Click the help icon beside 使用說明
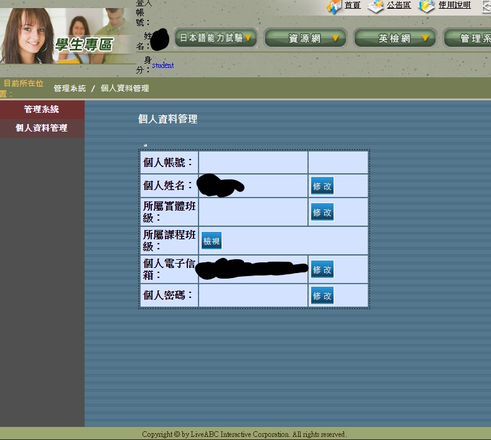 [x=427, y=6]
